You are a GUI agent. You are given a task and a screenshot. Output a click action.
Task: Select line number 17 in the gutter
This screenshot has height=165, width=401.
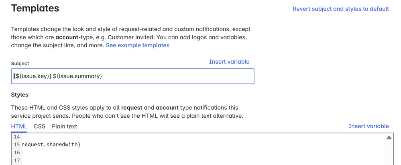(x=16, y=161)
